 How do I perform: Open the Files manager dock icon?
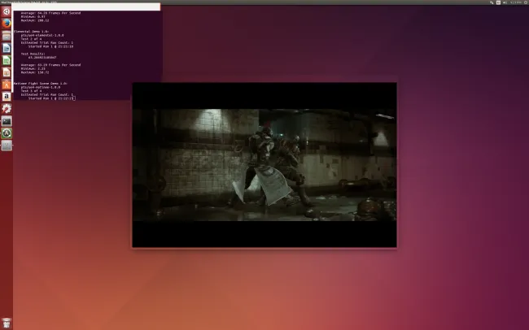pyautogui.click(x=7, y=36)
